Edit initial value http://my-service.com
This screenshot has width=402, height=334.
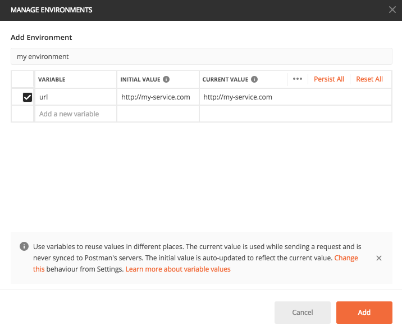(x=158, y=97)
